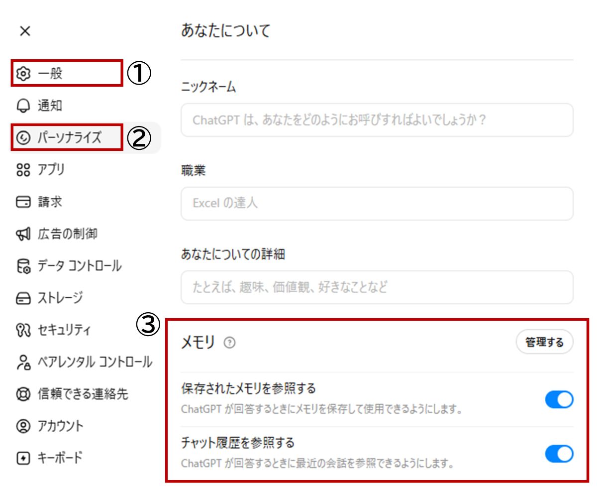
Task: Click the あなたについての詳細 label
Action: pyautogui.click(x=233, y=254)
